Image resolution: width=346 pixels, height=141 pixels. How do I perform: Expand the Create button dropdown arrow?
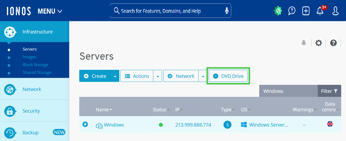pyautogui.click(x=115, y=76)
